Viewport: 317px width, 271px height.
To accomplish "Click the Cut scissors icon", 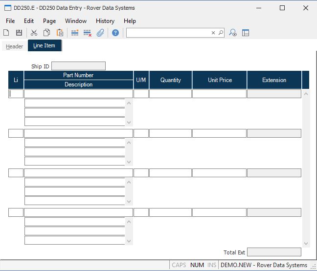I will pyautogui.click(x=34, y=33).
